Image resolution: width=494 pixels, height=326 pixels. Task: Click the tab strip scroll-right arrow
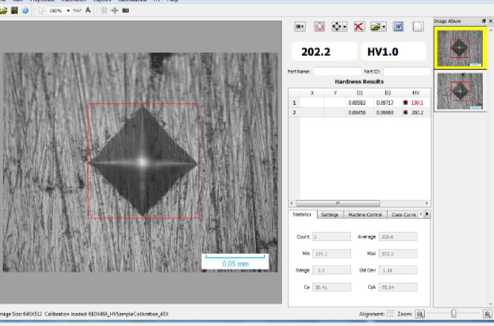coord(427,214)
